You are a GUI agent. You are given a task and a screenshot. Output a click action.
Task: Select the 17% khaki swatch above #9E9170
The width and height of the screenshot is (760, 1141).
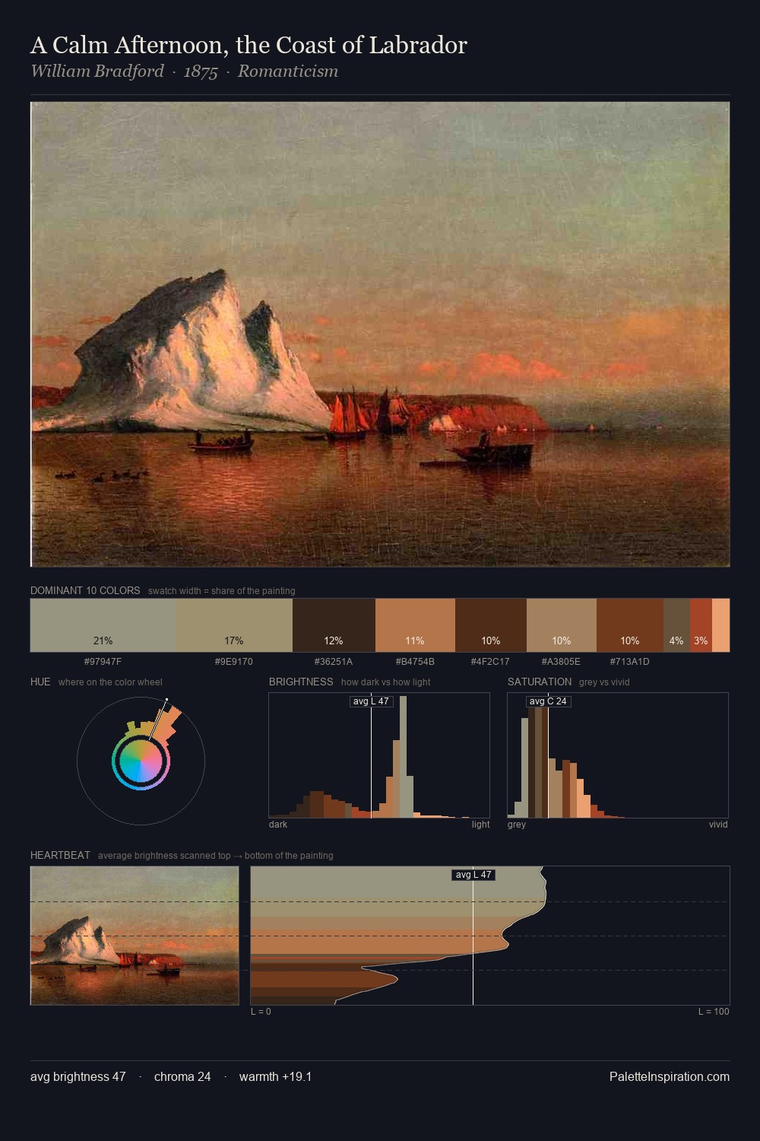pos(234,625)
